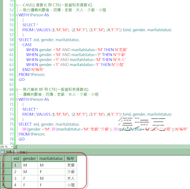Click maritalstatus cell F in row 4
Image resolution: width=190 pixels, height=189 pixels.
coord(51,185)
